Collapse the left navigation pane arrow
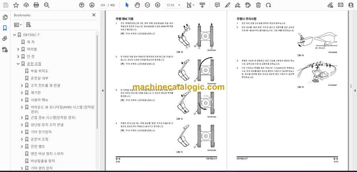 (102, 90)
